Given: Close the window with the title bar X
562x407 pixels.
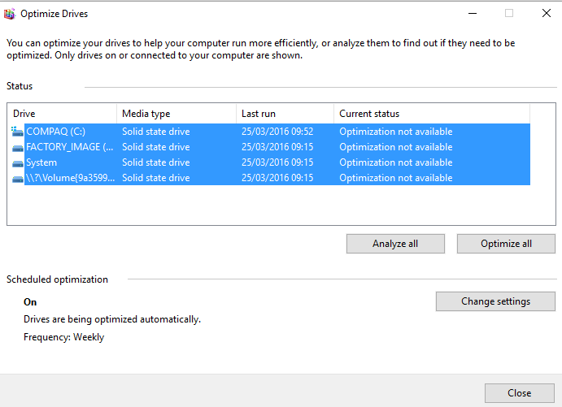Looking at the screenshot, I should tap(546, 14).
